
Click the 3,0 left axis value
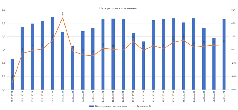4,10
